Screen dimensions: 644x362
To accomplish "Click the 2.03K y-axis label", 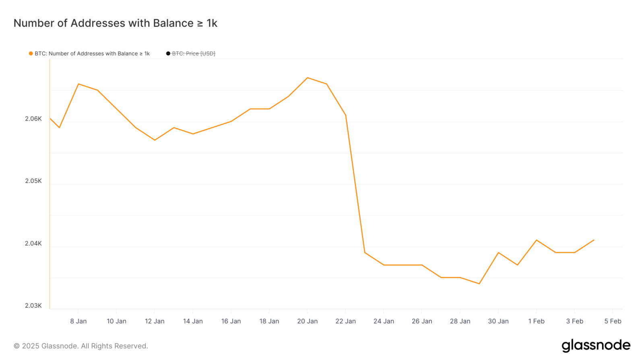I will tap(33, 306).
